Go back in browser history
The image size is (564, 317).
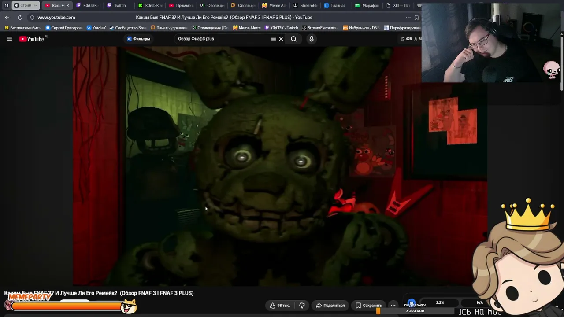pos(7,17)
